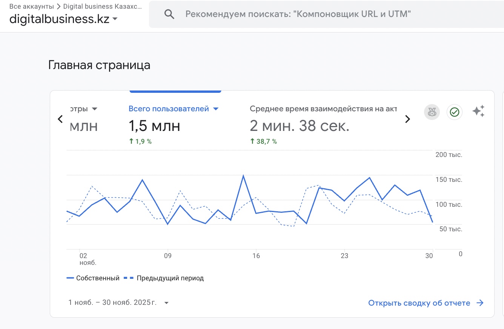Click the gray medal badge icon
The image size is (504, 329).
432,112
